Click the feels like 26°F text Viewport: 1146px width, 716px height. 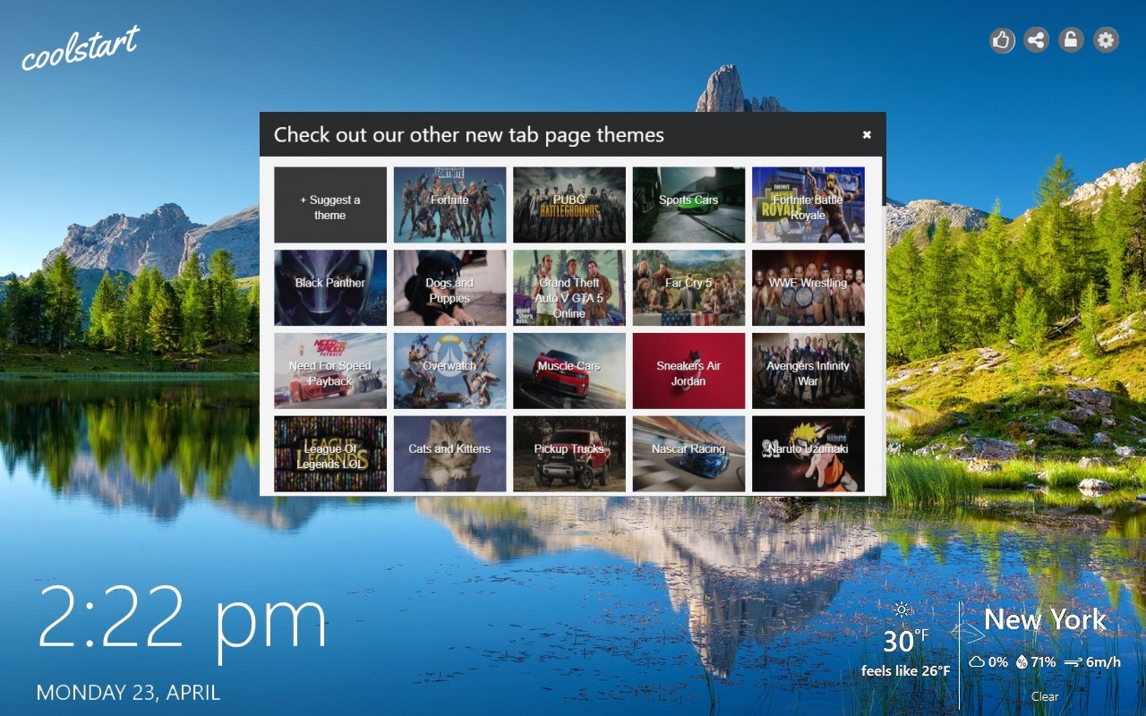[x=905, y=670]
